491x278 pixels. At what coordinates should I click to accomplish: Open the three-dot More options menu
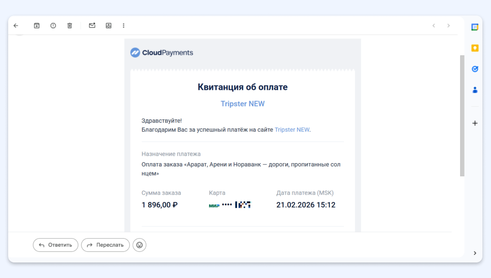pyautogui.click(x=124, y=25)
